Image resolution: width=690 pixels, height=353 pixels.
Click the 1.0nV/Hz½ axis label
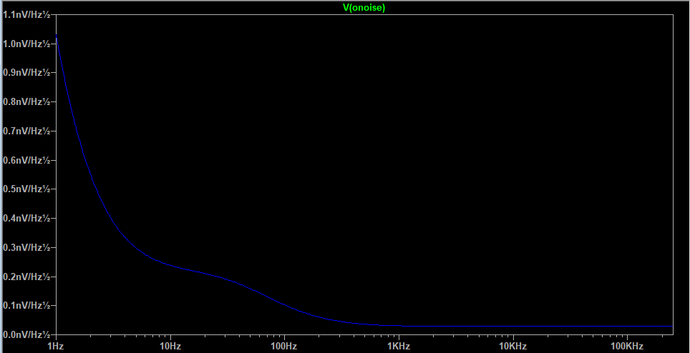click(26, 44)
